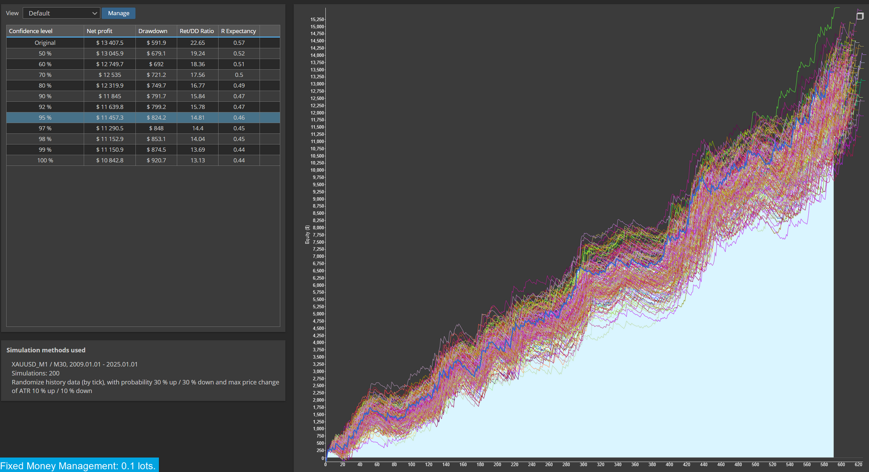Select the 97 % confidence level row

coord(143,129)
